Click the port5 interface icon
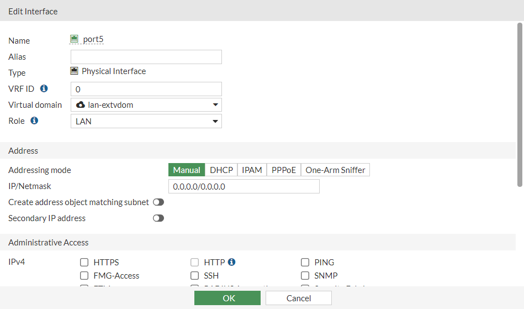524x309 pixels. tap(75, 39)
